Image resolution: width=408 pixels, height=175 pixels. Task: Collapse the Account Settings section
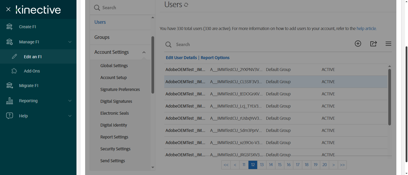pos(144,52)
